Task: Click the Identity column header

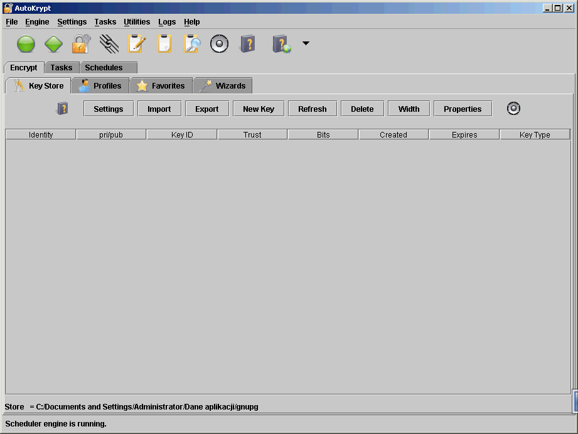Action: pyautogui.click(x=41, y=134)
